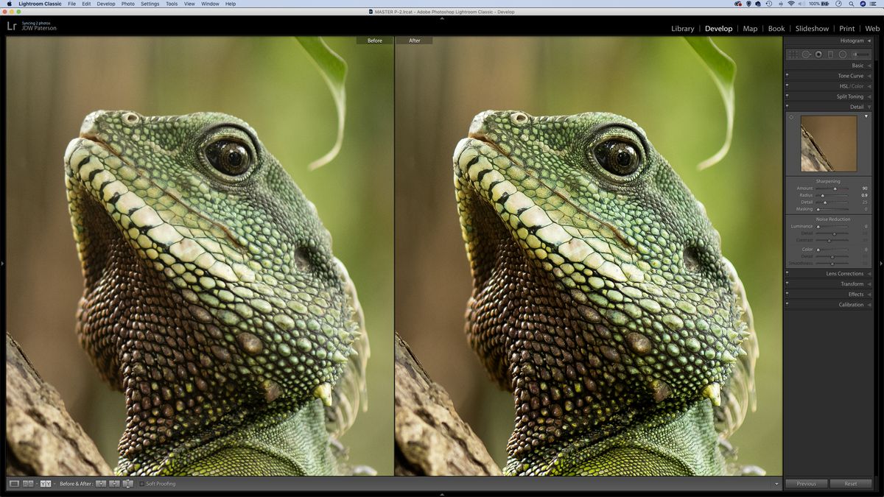Open the Red Eye Correction tool
This screenshot has width=884, height=497.
click(x=818, y=54)
